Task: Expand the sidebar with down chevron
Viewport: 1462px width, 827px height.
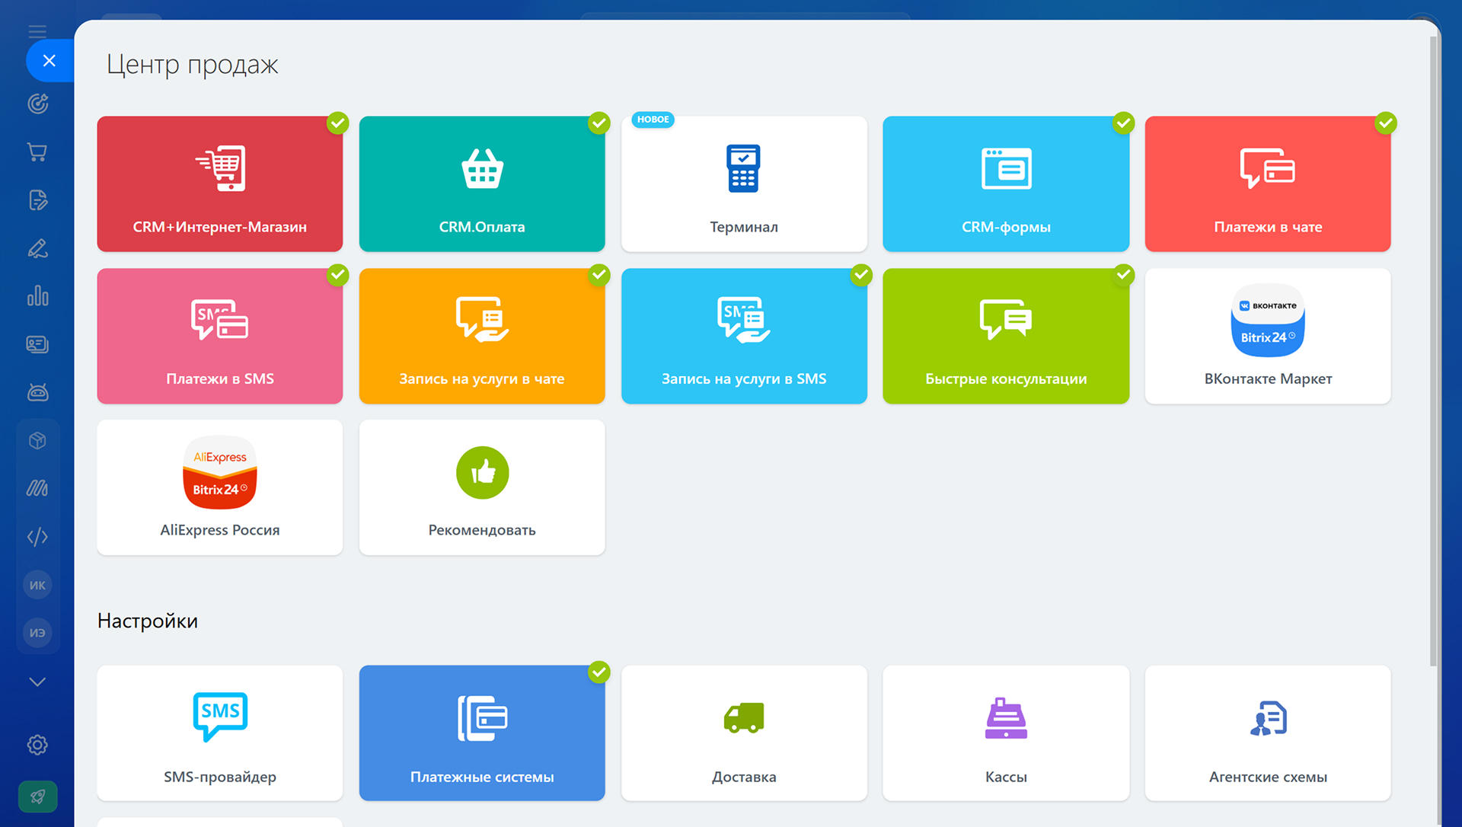Action: point(37,682)
